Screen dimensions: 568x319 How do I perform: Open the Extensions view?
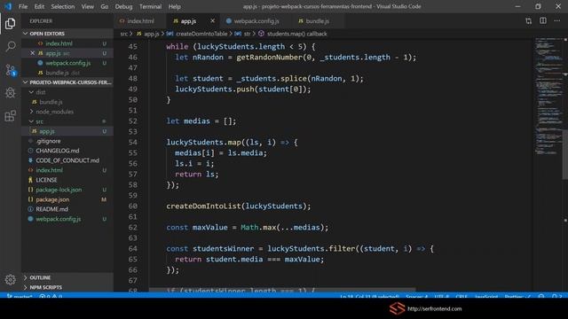[10, 116]
